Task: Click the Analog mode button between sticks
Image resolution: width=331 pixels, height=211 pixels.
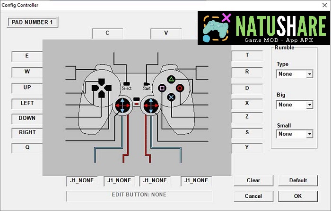Action: pos(137,99)
